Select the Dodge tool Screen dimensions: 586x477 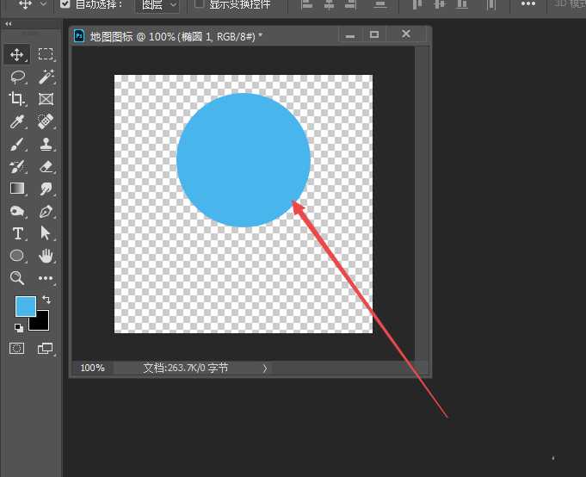[17, 211]
